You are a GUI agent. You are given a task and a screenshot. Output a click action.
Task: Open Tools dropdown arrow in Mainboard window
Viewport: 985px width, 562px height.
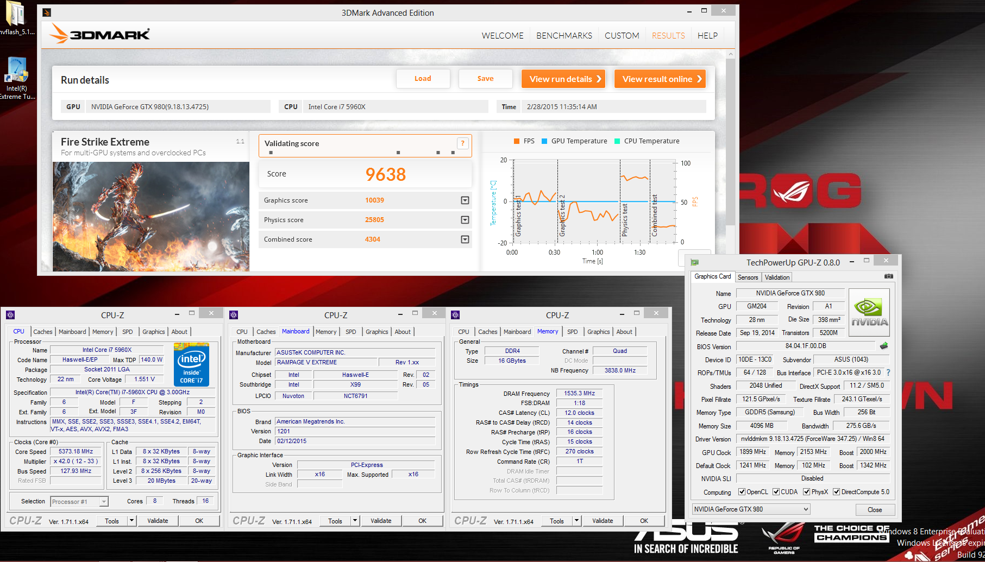click(355, 521)
